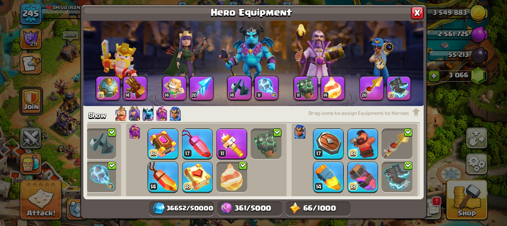Tap the Attack! button

click(x=41, y=200)
